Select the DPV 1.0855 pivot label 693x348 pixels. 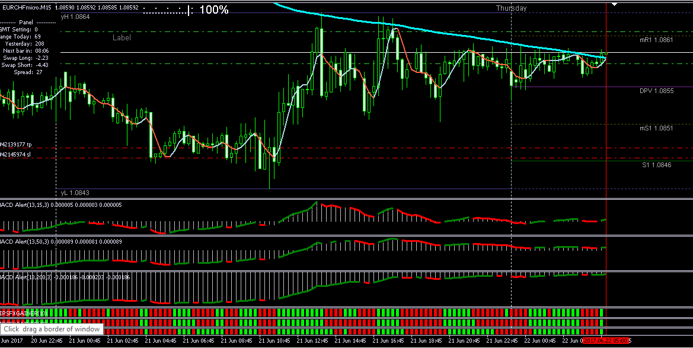(656, 91)
